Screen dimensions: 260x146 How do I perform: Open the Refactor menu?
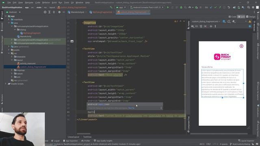click(46, 3)
